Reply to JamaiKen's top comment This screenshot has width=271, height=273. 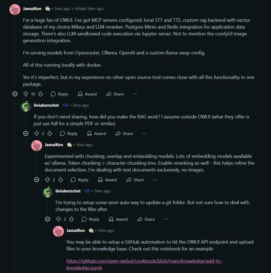click(x=60, y=94)
